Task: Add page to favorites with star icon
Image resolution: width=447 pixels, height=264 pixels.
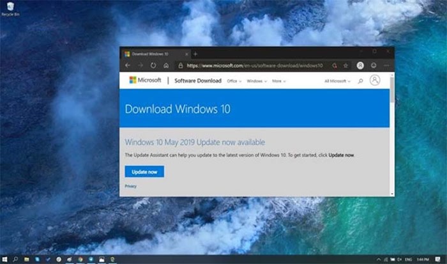Action: tap(345, 66)
